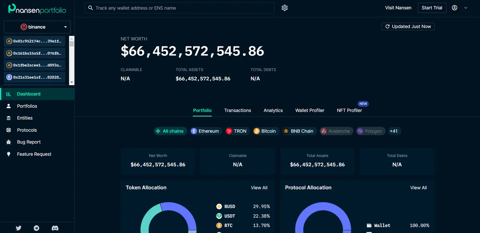Click the Entities bank icon

click(x=9, y=118)
